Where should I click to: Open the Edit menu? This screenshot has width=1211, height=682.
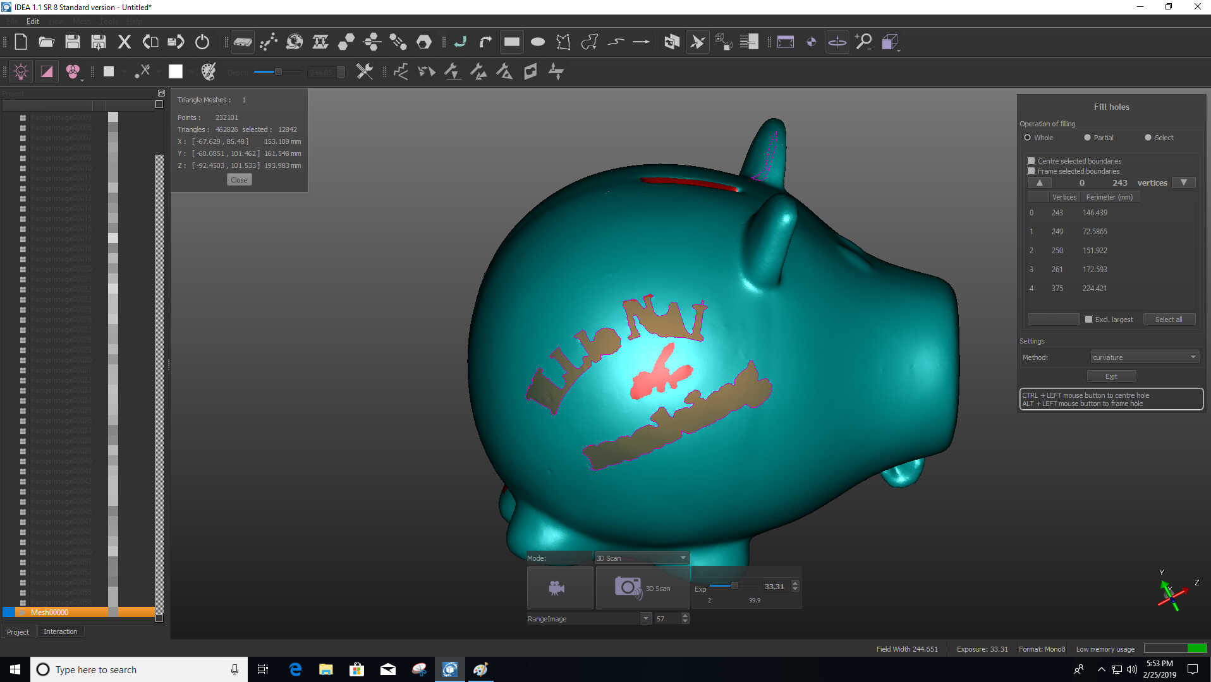33,21
